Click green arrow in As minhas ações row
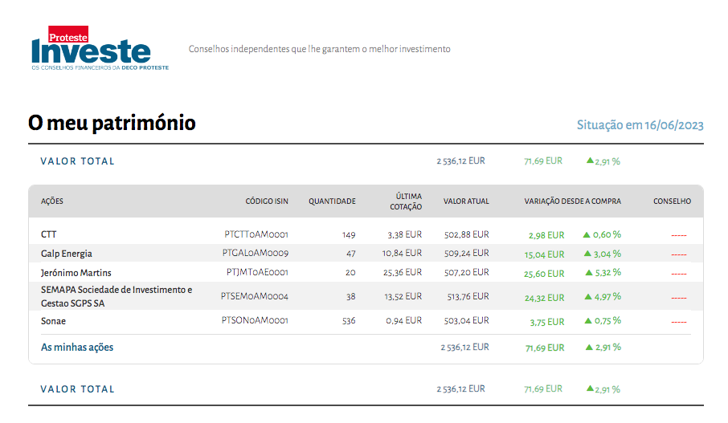Viewport: 728px width, 423px height. coord(589,348)
